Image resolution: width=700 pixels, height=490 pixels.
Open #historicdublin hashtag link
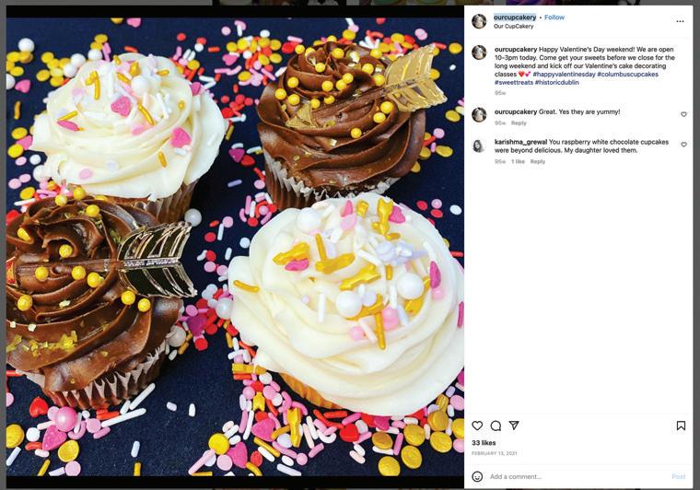[x=556, y=83]
